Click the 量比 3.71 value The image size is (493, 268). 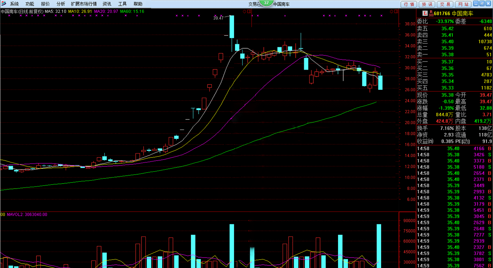487,115
